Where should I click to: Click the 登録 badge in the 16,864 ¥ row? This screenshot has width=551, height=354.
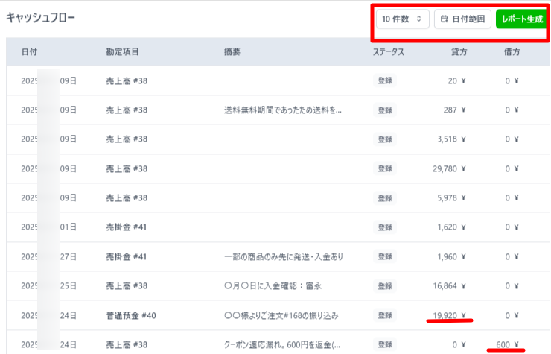tap(384, 285)
